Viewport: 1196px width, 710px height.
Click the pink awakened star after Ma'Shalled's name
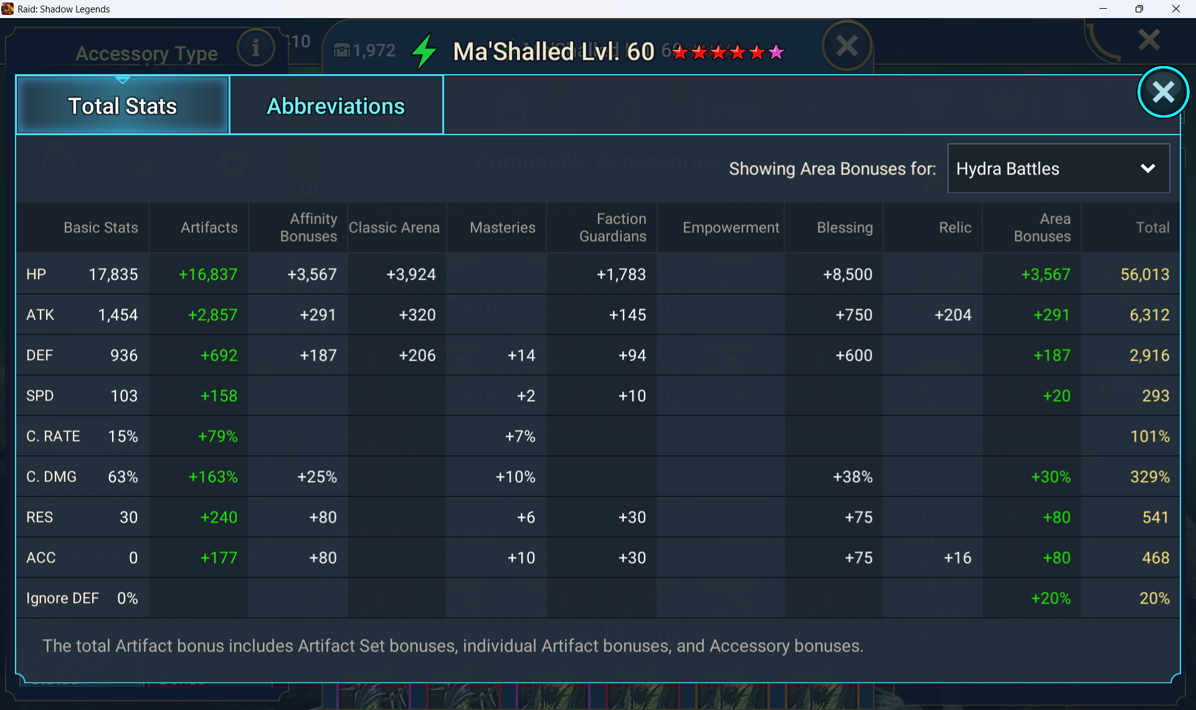tap(776, 52)
